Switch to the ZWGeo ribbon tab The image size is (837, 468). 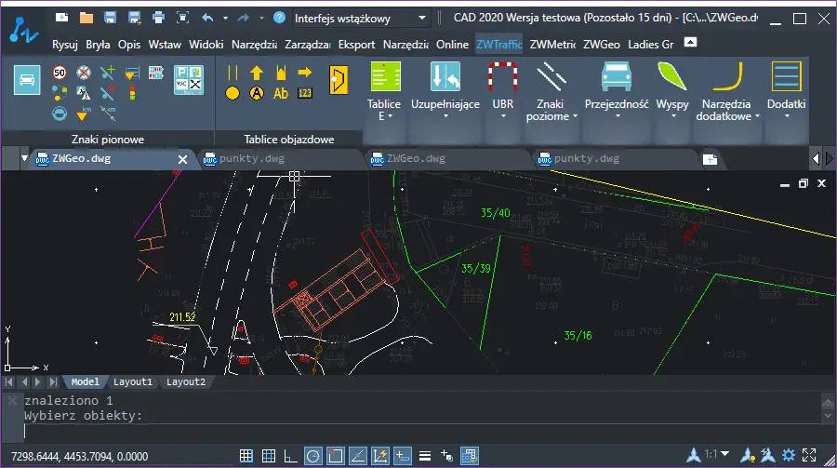(x=601, y=44)
